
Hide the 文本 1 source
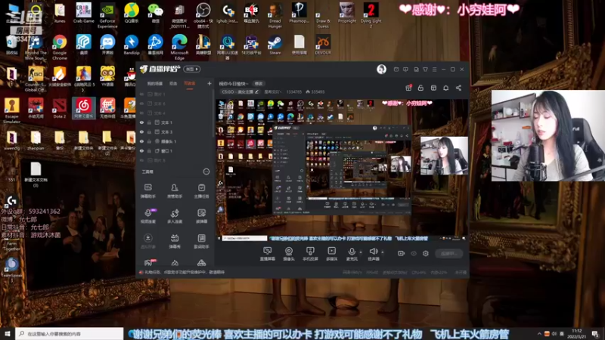coord(141,122)
